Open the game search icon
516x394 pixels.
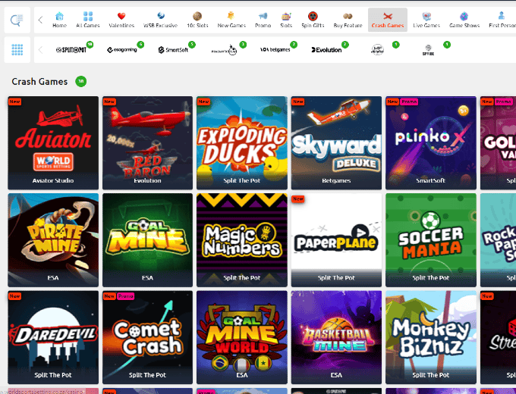tap(17, 20)
